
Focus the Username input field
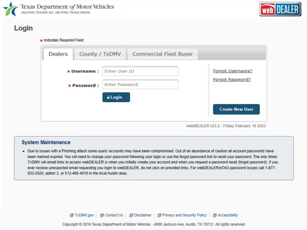click(140, 71)
